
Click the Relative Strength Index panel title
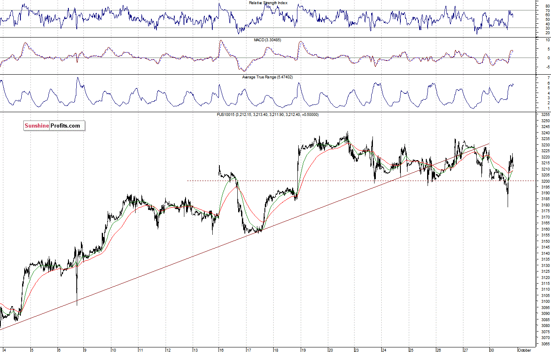click(x=268, y=3)
